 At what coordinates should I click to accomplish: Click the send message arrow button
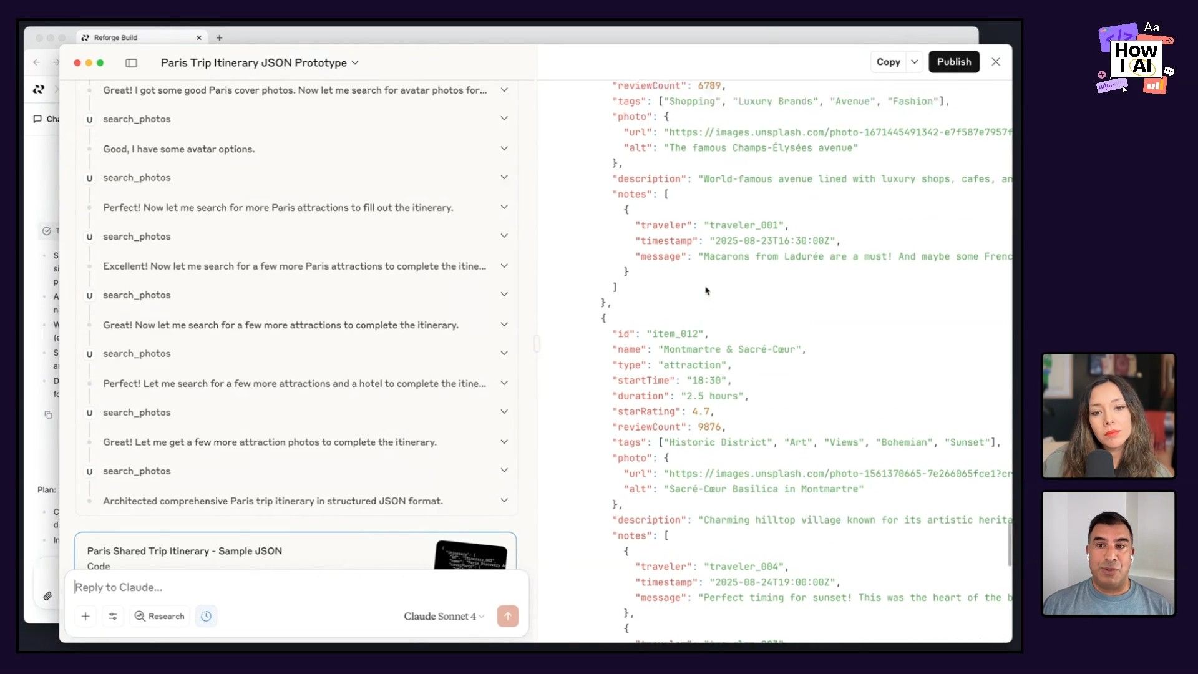[x=507, y=617]
